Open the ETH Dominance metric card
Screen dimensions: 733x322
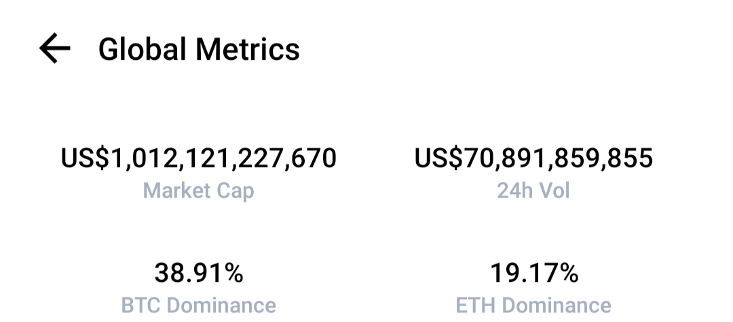coord(533,288)
